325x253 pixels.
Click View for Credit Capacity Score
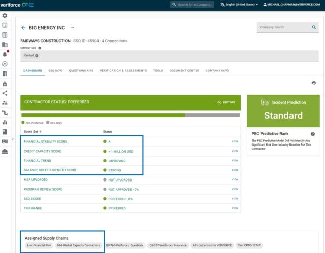point(235,151)
